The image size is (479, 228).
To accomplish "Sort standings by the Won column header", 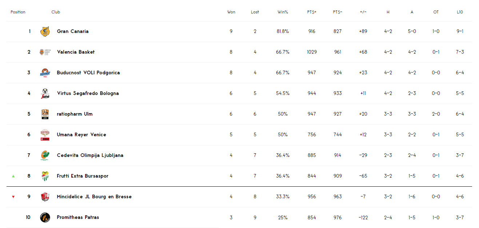I will pos(231,12).
